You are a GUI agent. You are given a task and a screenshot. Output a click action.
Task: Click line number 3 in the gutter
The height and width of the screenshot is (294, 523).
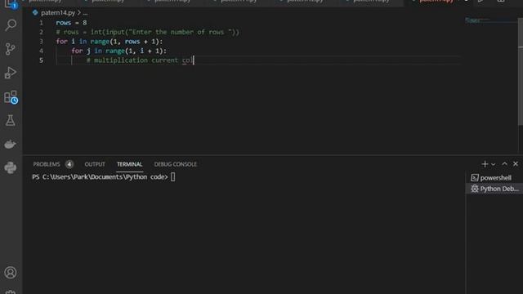click(41, 42)
